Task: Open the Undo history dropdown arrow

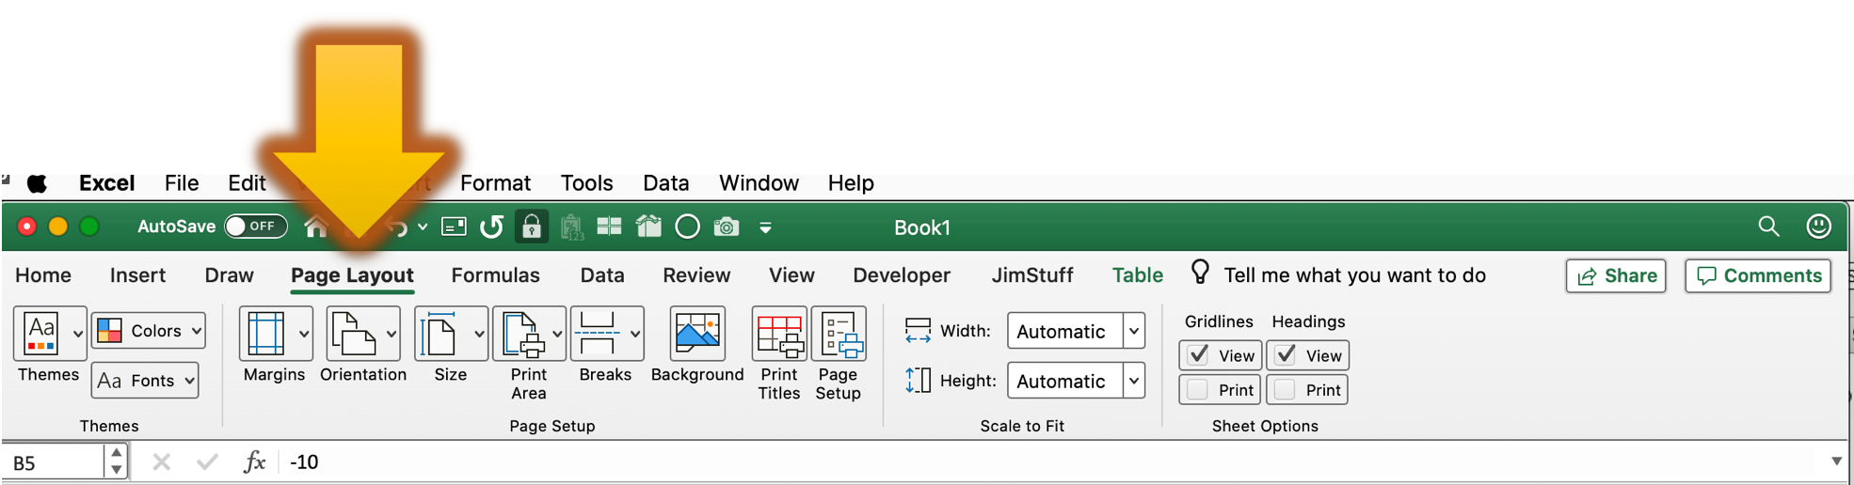Action: [x=423, y=227]
